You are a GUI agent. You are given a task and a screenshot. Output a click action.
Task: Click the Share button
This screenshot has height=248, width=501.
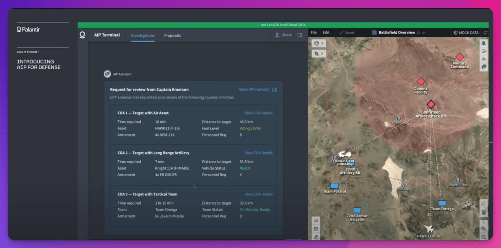tap(283, 35)
